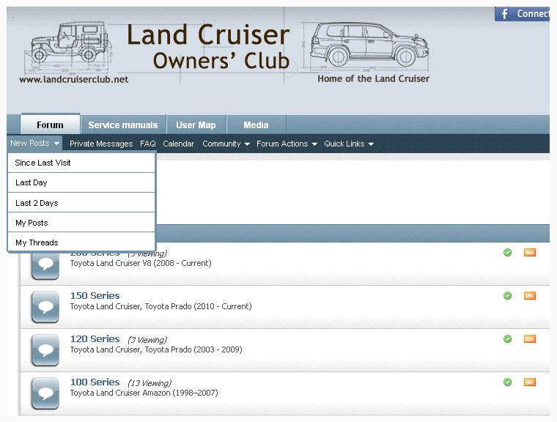Viewport: 557px width, 422px height.
Task: Click the Facebook Connect button
Action: click(x=522, y=14)
